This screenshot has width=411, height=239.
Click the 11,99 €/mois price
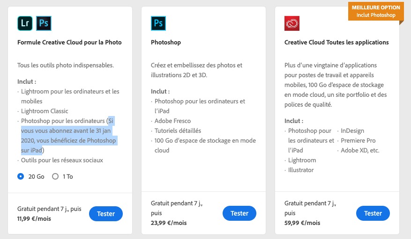tap(34, 218)
